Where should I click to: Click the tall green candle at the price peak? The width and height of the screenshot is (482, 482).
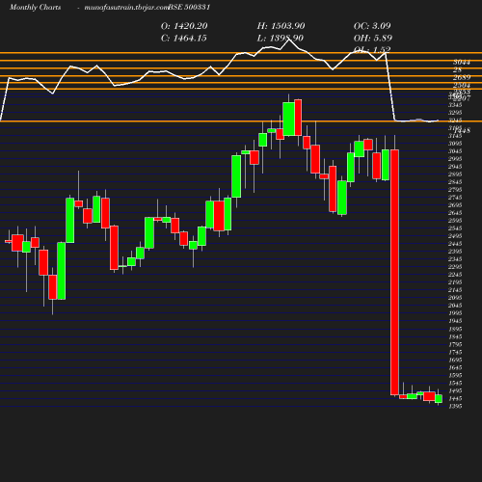pyautogui.click(x=289, y=119)
